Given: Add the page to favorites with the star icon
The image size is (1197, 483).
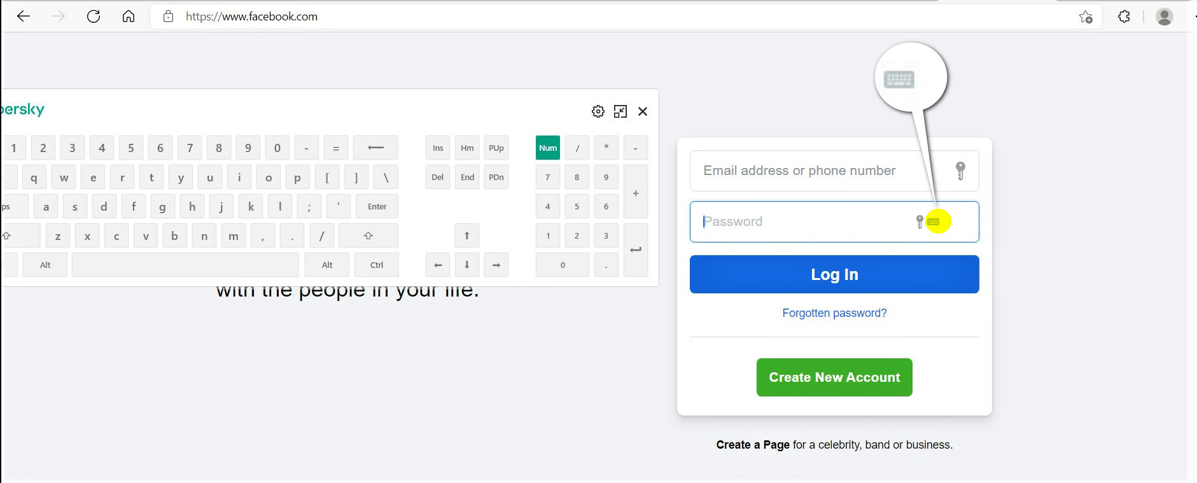Looking at the screenshot, I should (1086, 17).
